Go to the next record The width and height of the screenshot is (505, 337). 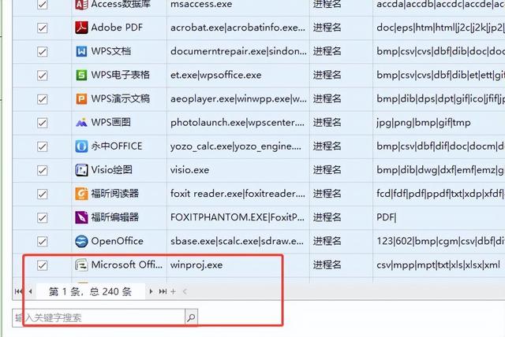coord(151,291)
